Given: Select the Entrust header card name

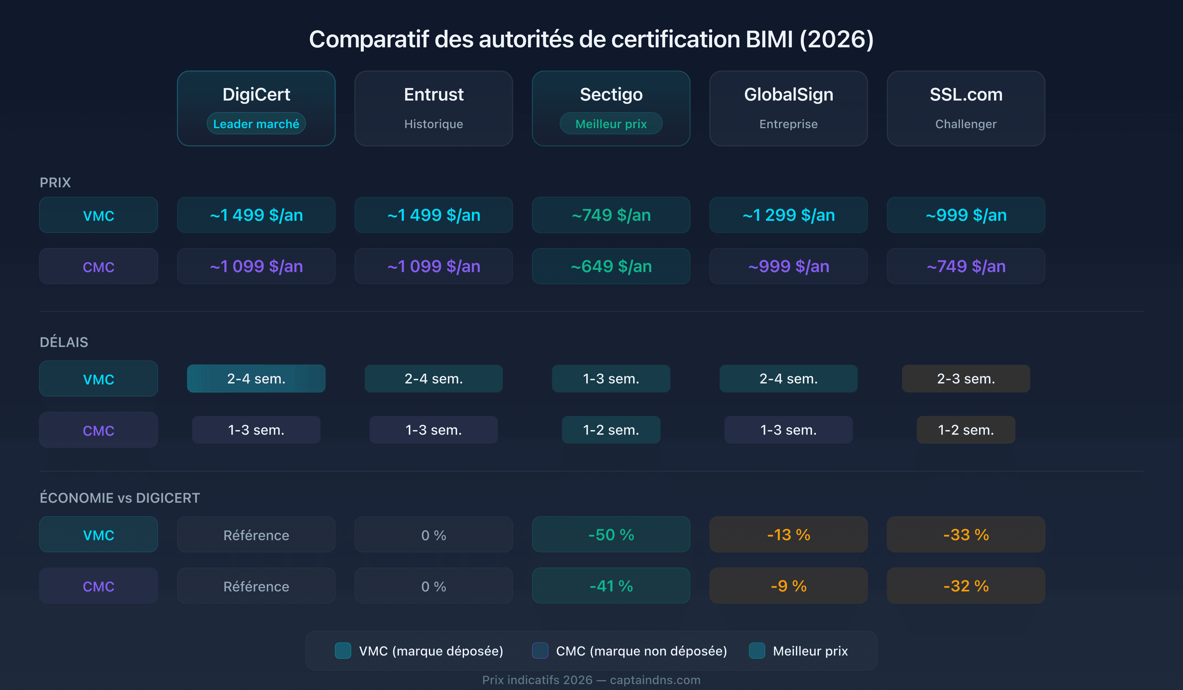Looking at the screenshot, I should point(434,94).
